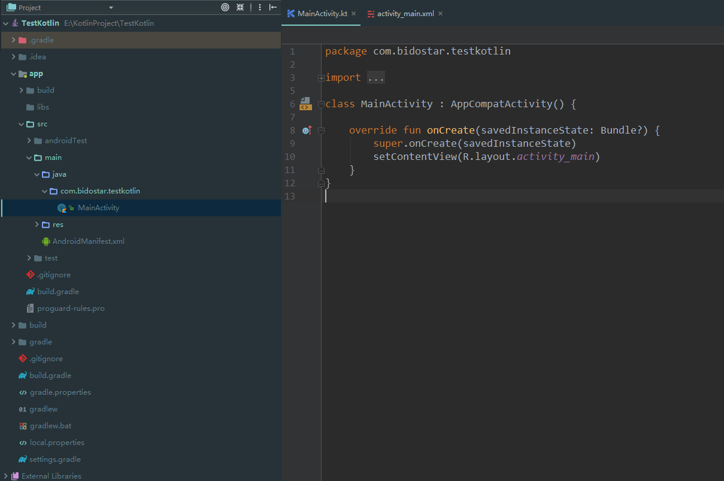Expand the res folder
724x481 pixels.
[38, 225]
